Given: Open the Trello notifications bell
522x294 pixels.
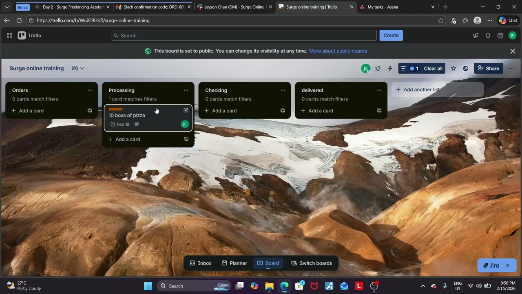Looking at the screenshot, I should click(x=488, y=36).
